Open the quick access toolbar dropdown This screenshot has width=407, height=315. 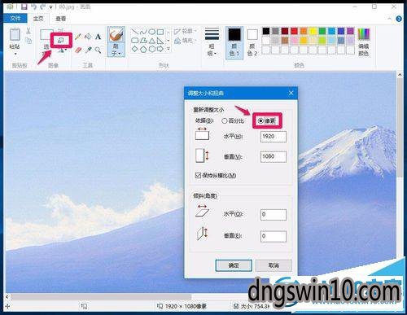click(50, 7)
